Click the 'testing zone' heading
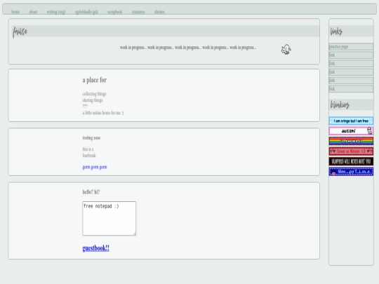The width and height of the screenshot is (379, 284). click(x=91, y=137)
